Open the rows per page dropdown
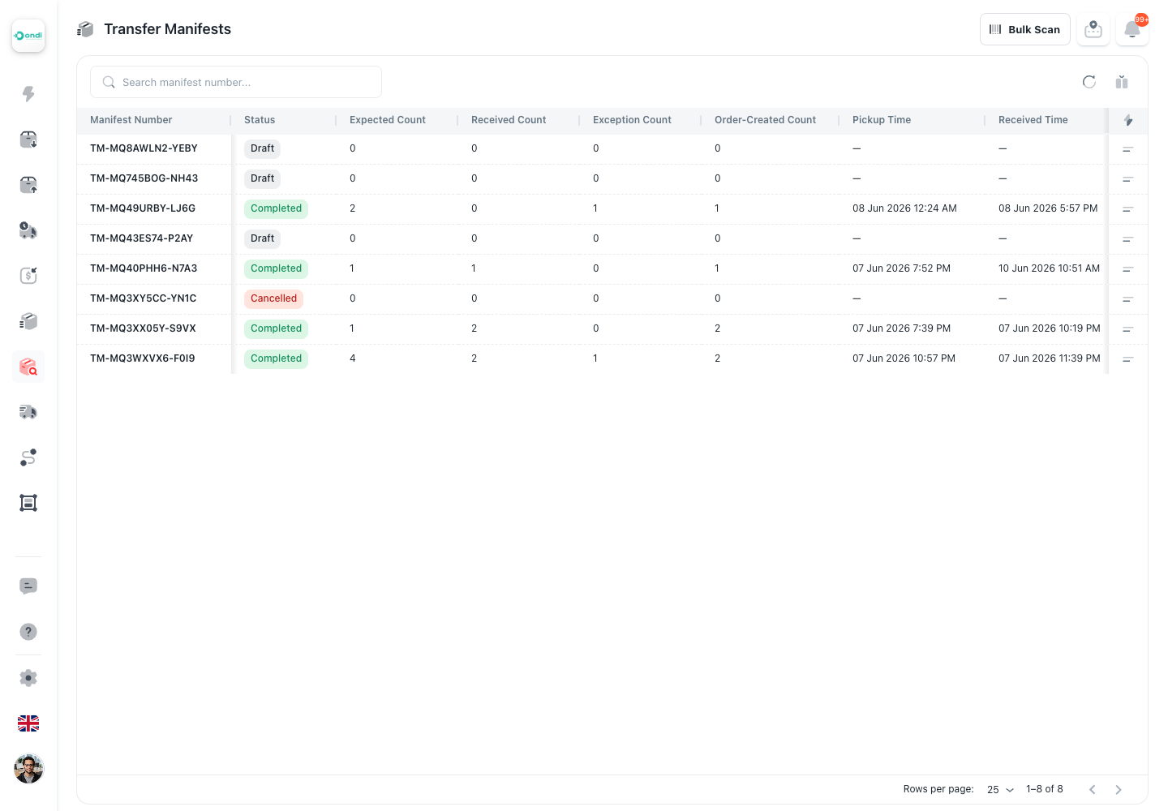The height and width of the screenshot is (811, 1168). click(1001, 790)
